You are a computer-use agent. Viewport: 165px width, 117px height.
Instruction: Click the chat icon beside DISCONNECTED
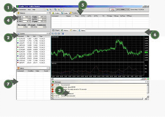click(x=113, y=10)
